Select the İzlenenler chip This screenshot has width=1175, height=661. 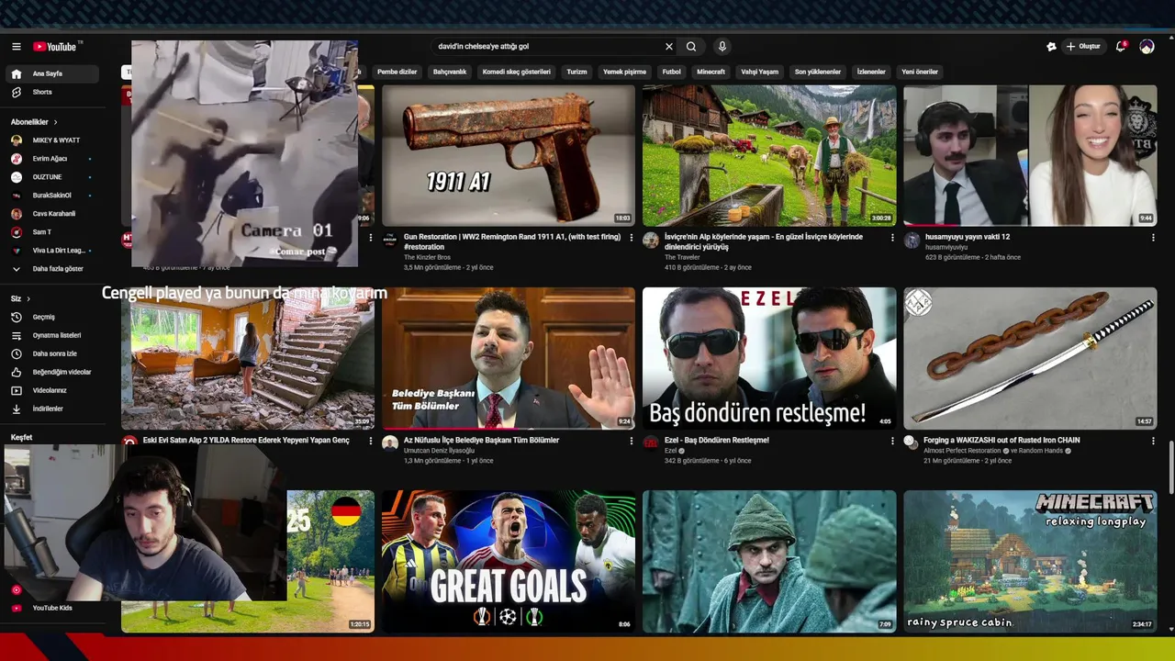(x=871, y=72)
